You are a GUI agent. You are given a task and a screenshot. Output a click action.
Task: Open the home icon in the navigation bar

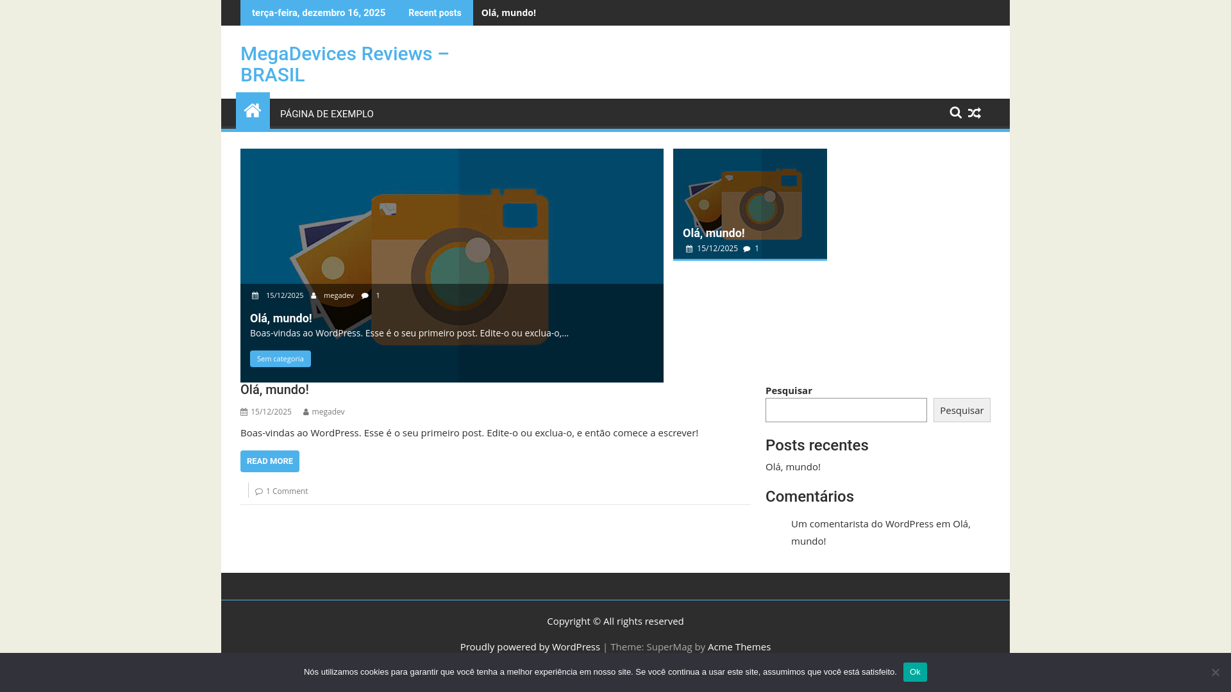(x=253, y=111)
